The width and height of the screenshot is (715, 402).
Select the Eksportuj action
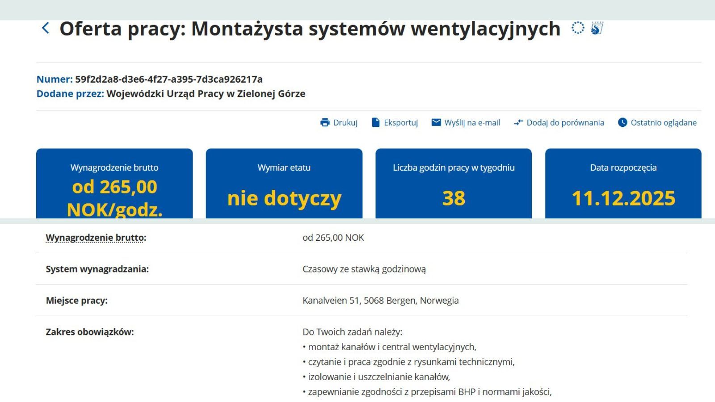(x=401, y=122)
